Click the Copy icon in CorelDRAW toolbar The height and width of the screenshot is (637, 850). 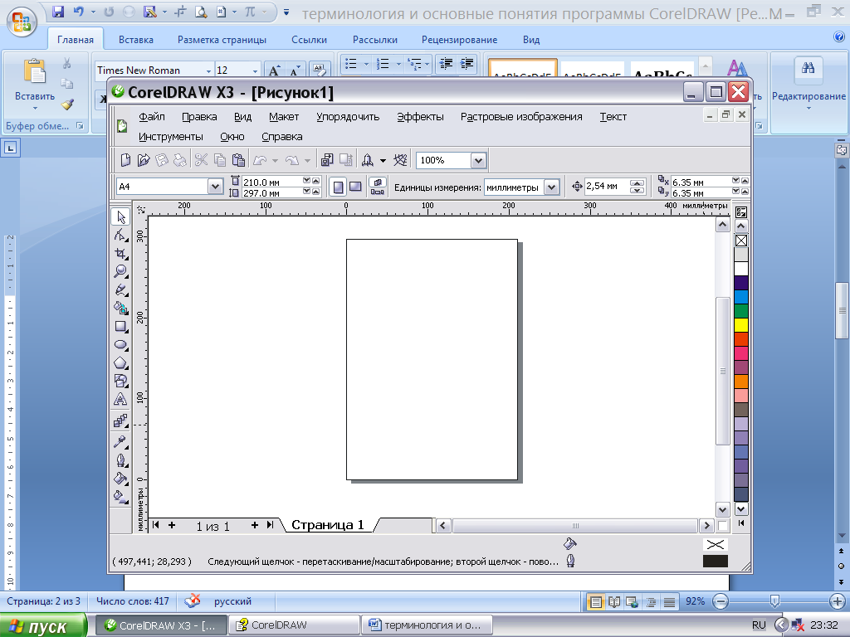point(219,160)
